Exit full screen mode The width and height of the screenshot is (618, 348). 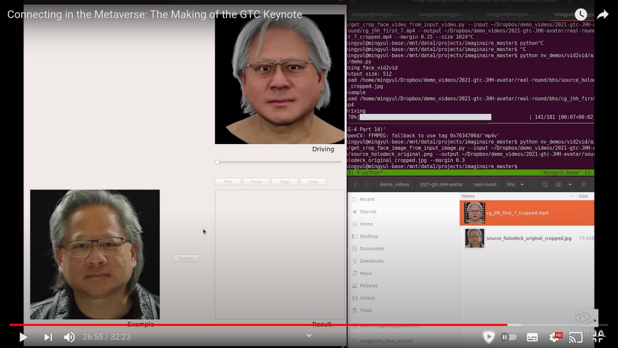[599, 337]
